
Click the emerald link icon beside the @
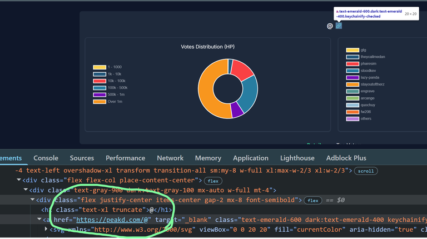pos(339,26)
